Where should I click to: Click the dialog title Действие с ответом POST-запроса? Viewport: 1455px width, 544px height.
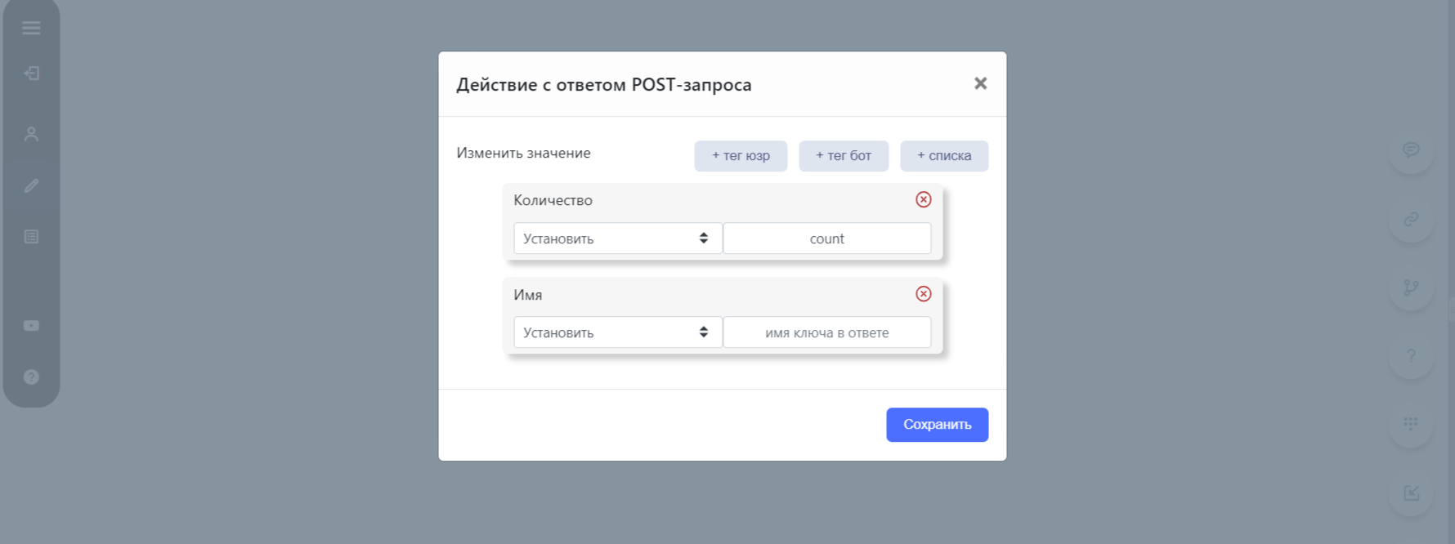coord(604,85)
